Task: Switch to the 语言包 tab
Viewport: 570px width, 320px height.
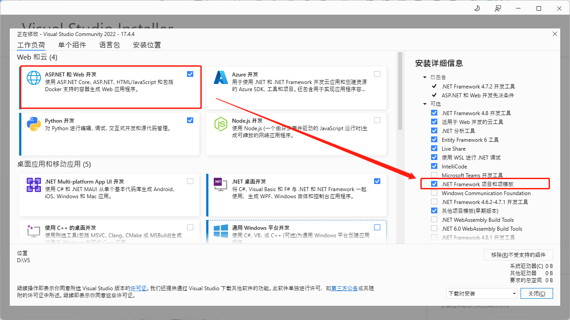Action: pos(110,45)
